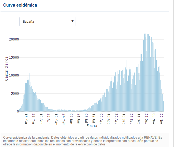Click the 15000 y-axis value label
The image size is (174, 147).
pyautogui.click(x=14, y=57)
